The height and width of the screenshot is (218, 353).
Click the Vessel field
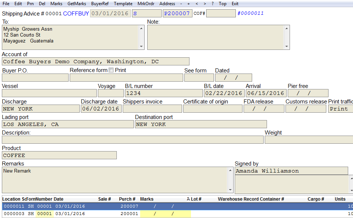coord(49,93)
